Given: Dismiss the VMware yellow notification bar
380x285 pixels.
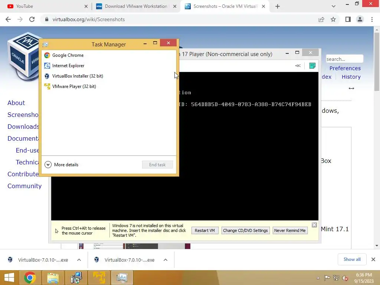Looking at the screenshot, I should [314, 225].
